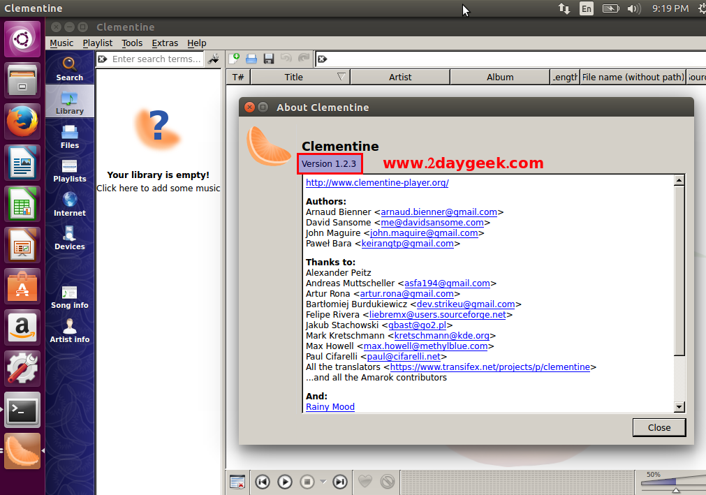Open the Artist info sidebar tab
The height and width of the screenshot is (495, 706).
tap(69, 331)
